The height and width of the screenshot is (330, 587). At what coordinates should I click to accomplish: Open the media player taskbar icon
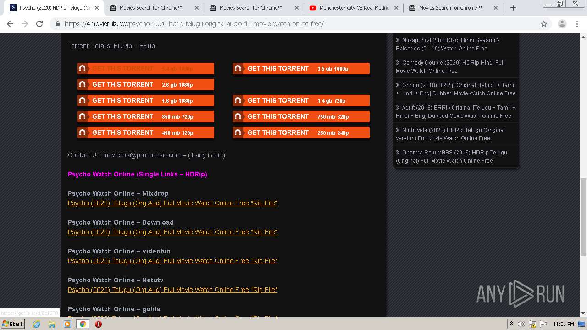(x=67, y=324)
